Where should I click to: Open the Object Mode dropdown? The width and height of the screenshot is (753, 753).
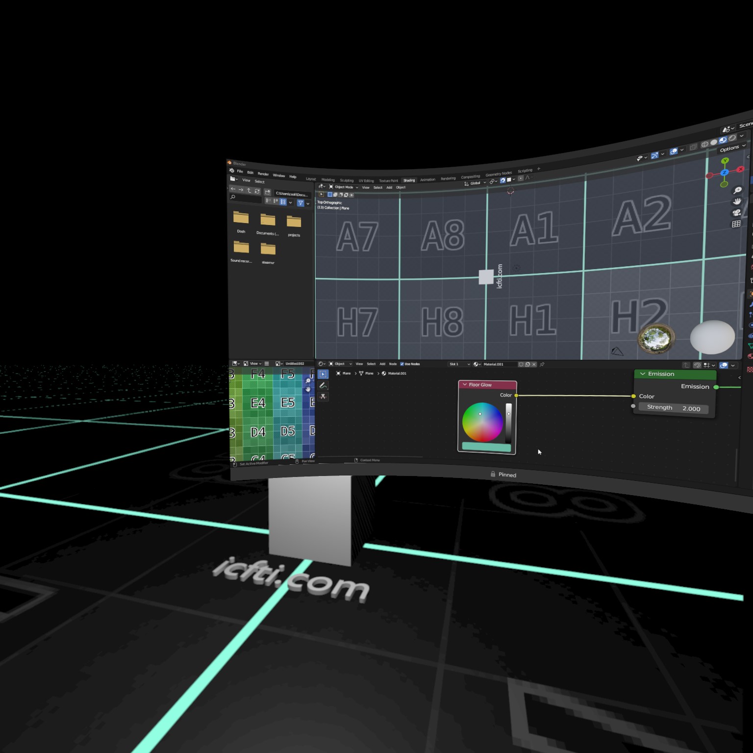[343, 187]
